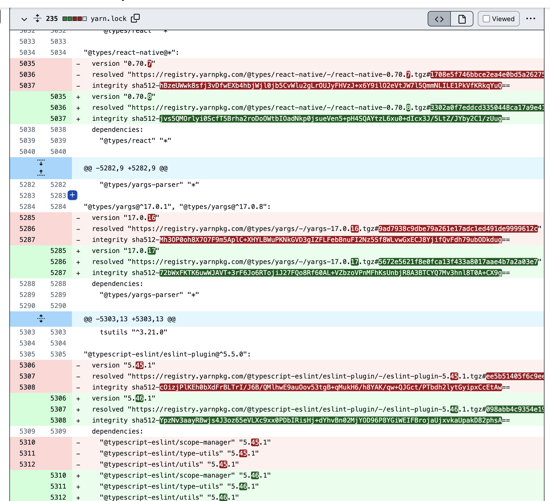
Task: Expand all lines above -5303,13 hunk
Action: tap(41, 319)
